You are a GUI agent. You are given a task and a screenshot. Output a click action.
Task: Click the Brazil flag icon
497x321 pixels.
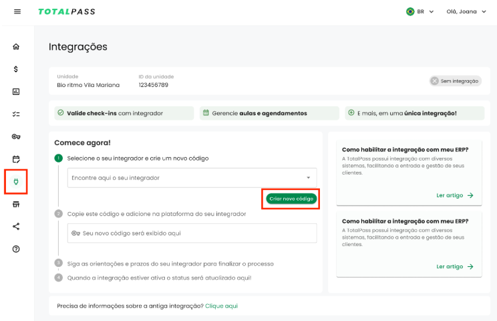point(410,12)
